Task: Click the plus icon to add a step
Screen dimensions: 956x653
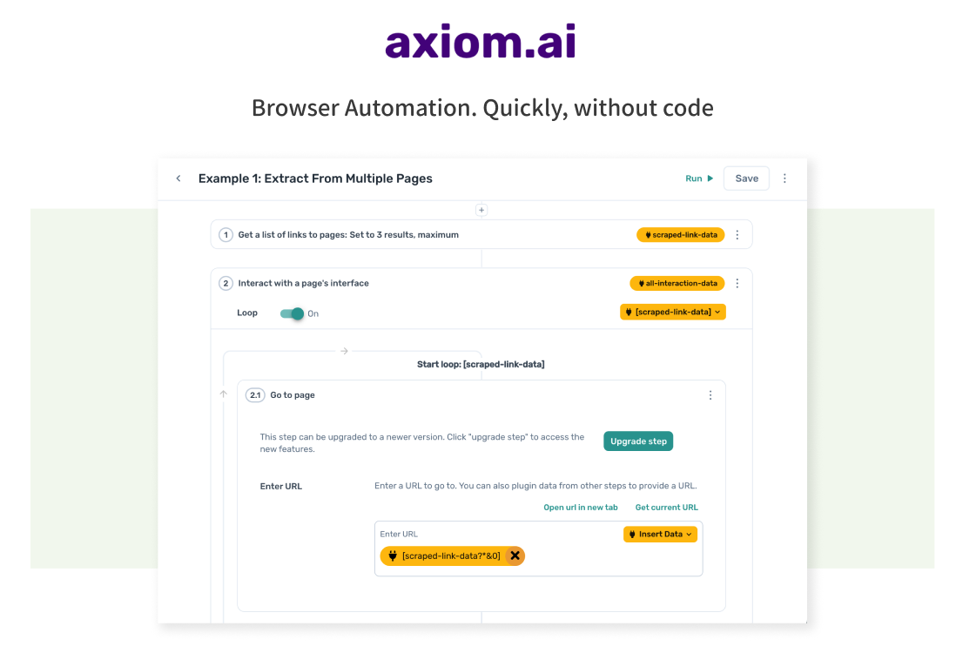Action: tap(481, 210)
